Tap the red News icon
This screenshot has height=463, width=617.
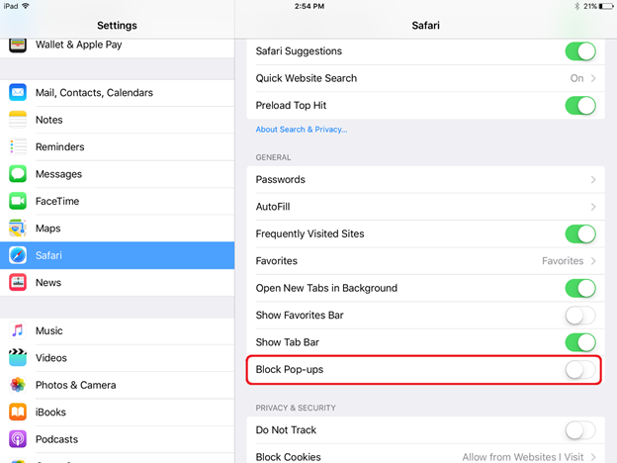click(x=18, y=282)
